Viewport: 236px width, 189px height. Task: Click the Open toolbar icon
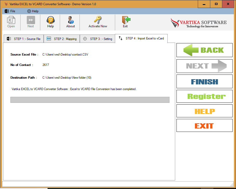[11, 22]
